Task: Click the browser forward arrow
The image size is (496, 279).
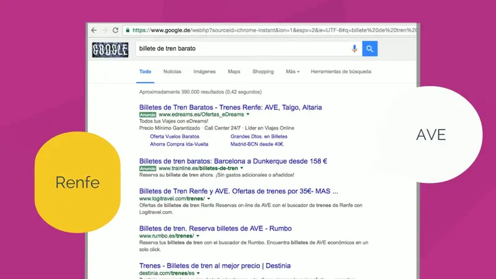Action: pyautogui.click(x=105, y=30)
